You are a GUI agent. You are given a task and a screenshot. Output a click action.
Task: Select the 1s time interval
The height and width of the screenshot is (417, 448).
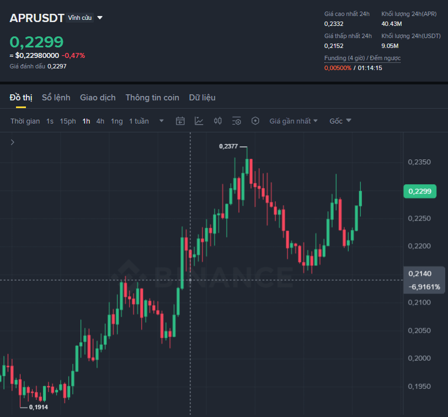tap(50, 121)
